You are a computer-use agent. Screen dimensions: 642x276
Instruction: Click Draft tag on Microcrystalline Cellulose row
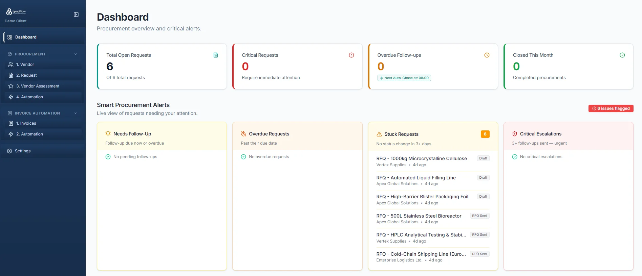(x=483, y=158)
